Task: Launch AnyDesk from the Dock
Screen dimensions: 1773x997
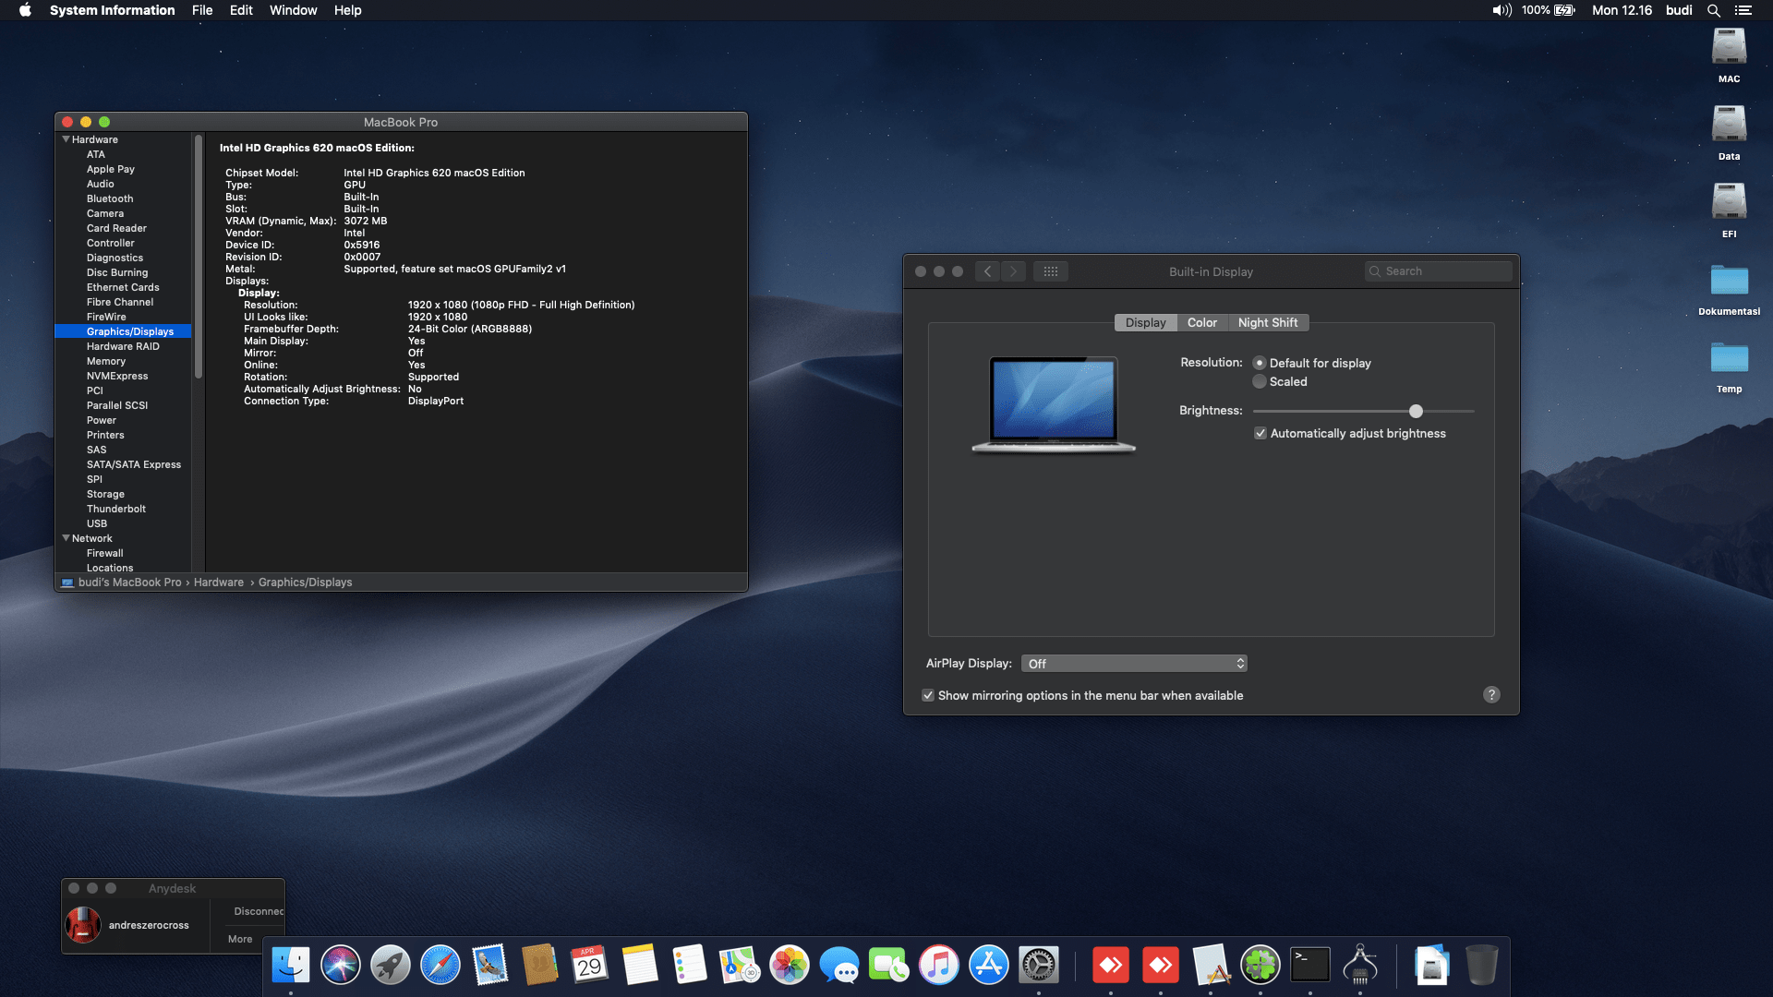Action: pyautogui.click(x=1111, y=965)
